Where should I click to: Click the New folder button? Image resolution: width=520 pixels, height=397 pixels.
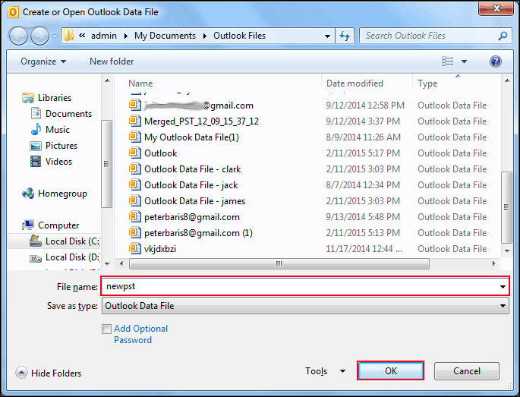[112, 61]
